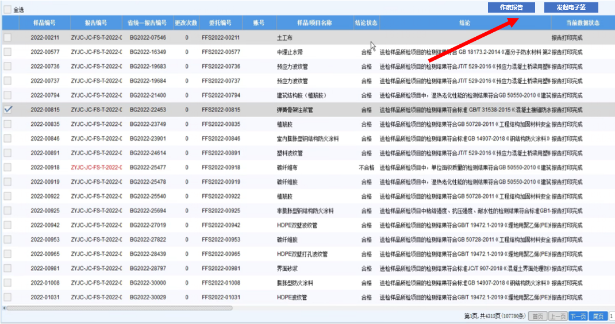Go to next page with 下一页
Screen dimensions: 615x324
click(x=578, y=317)
